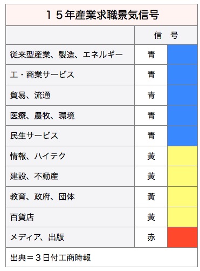The width and height of the screenshot is (200, 271).
Task: Click the 黄 text in 建設、不動産 row
Action: 151,177
